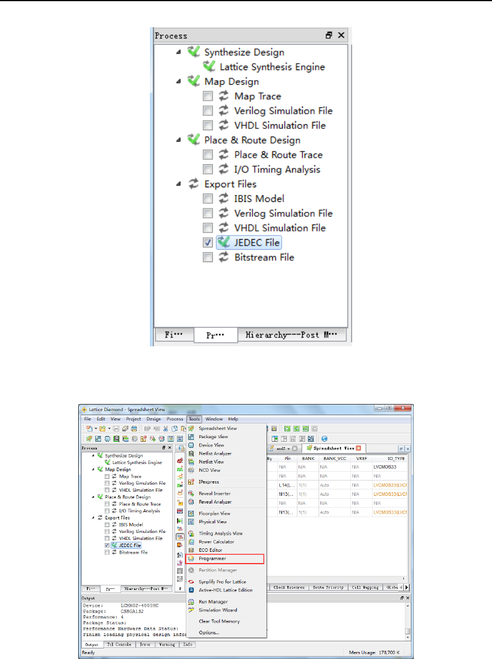The height and width of the screenshot is (659, 492).
Task: Tick Bitstream File checkbox in Lattice Diamond window
Action: (107, 552)
